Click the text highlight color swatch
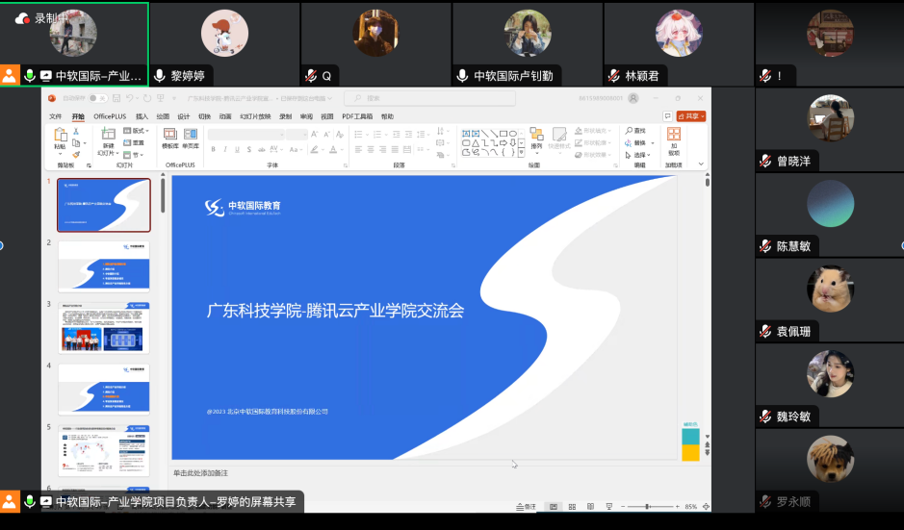Screen dimensions: 904x530 tap(314, 149)
